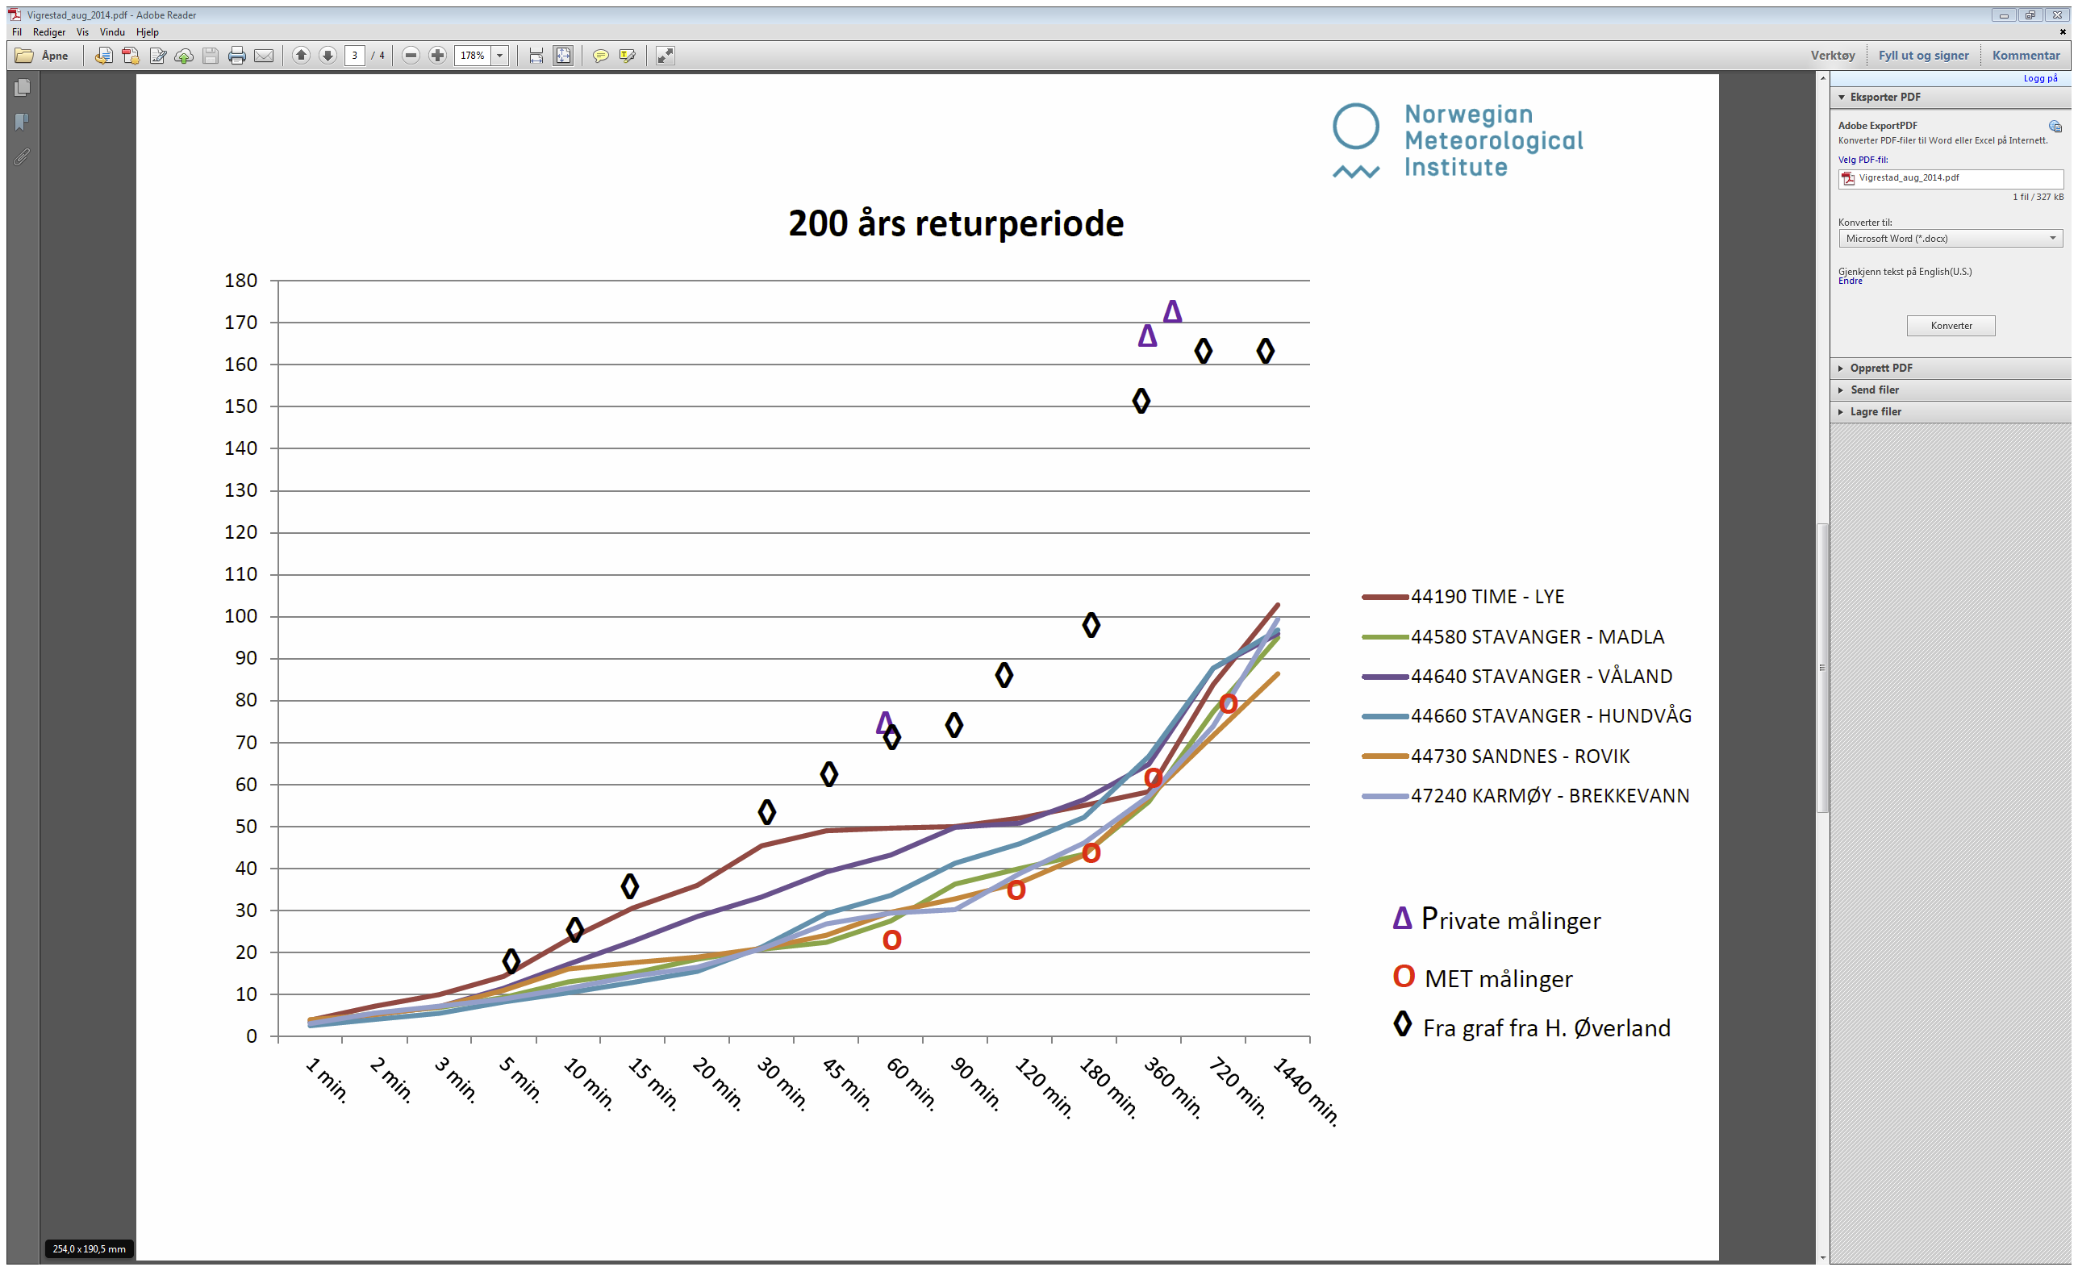Screen dimensions: 2078x1271
Task: Go to previous page with up arrow
Action: pos(301,56)
